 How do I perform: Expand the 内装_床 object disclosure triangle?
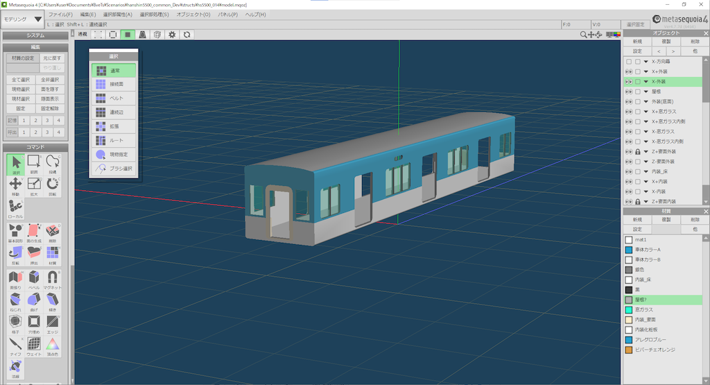point(646,171)
